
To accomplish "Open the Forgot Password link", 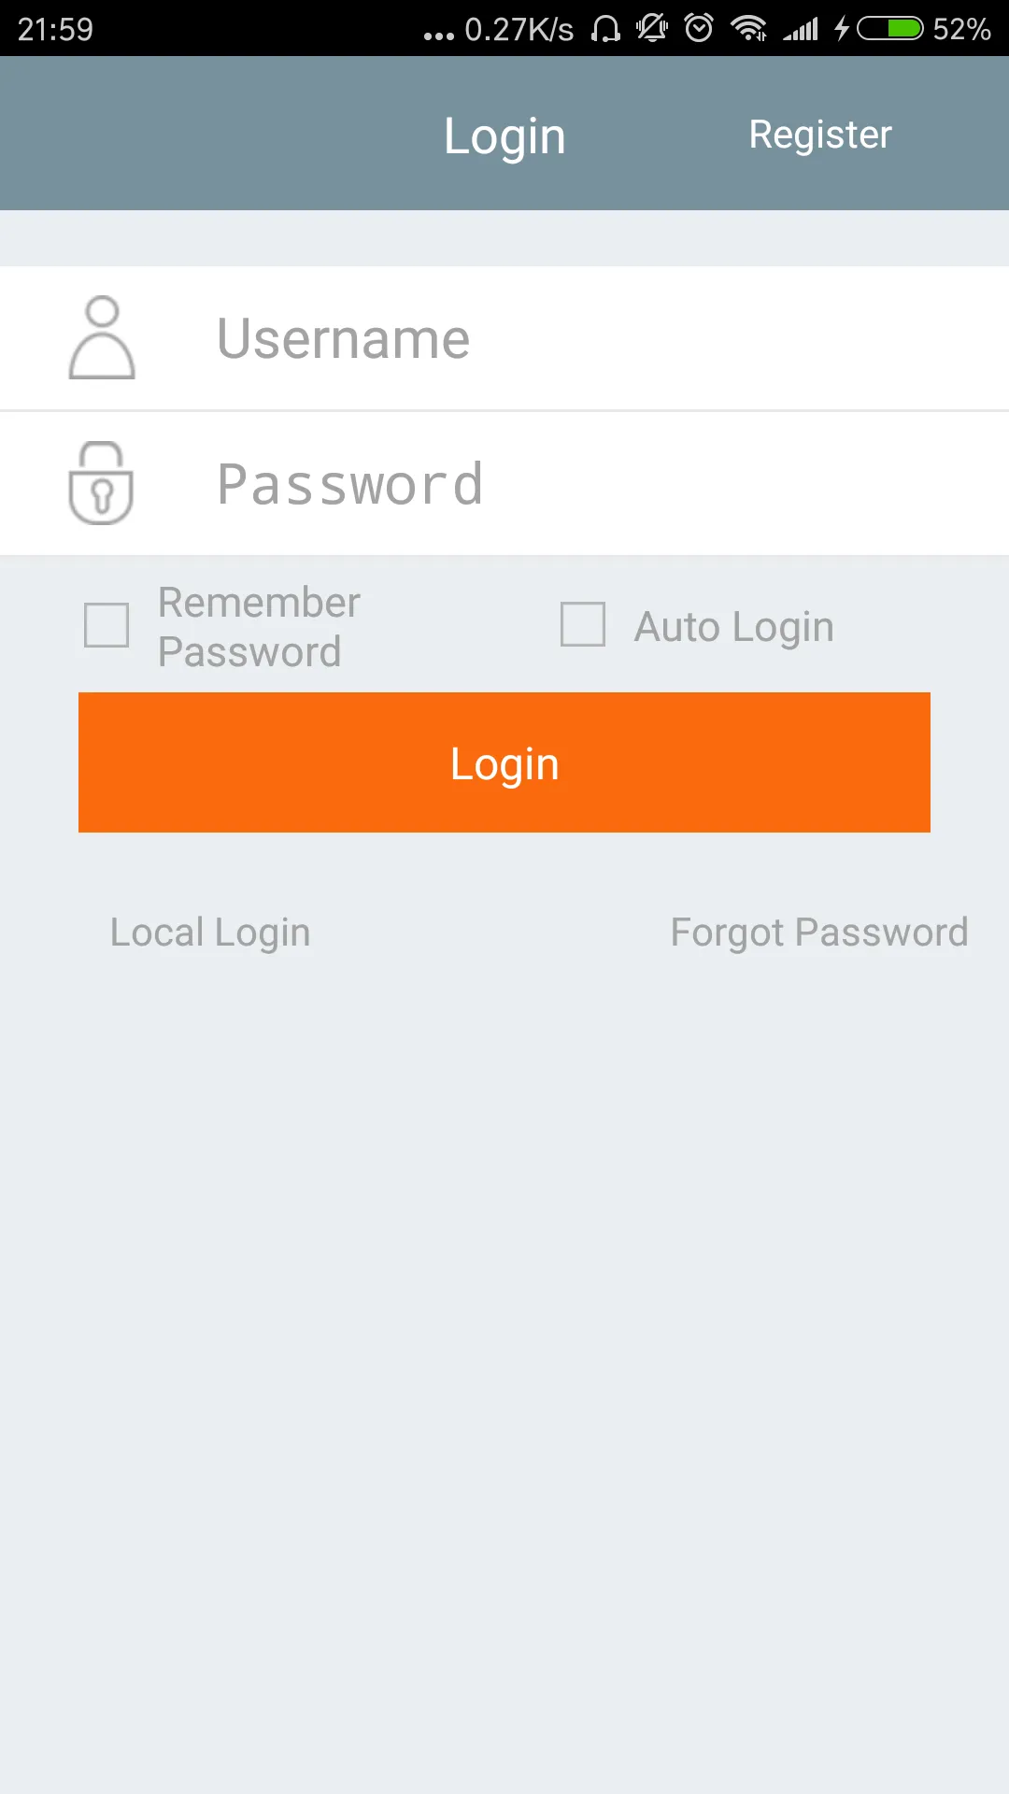I will pos(819,933).
